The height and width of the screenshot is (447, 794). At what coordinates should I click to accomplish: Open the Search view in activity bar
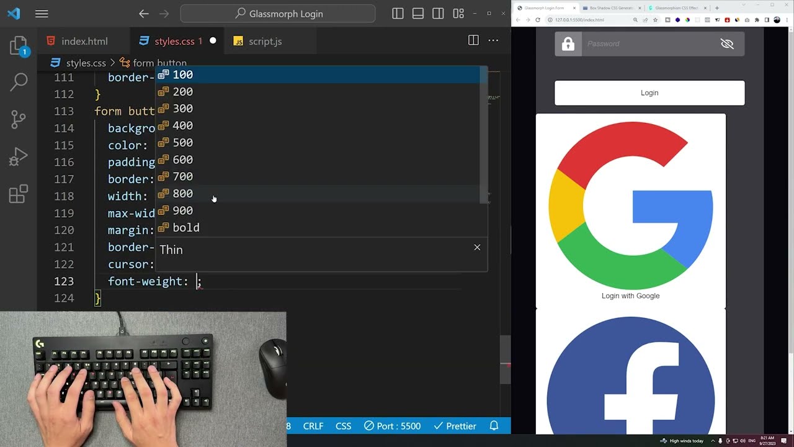coord(19,81)
